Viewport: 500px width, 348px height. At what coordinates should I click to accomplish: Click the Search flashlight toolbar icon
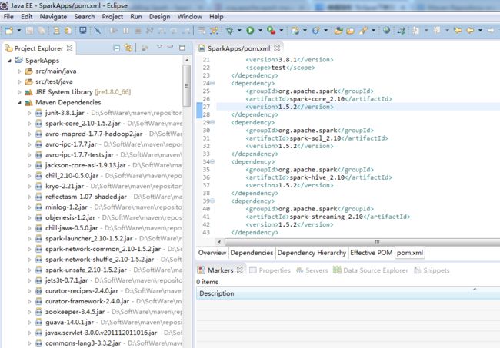click(x=363, y=31)
